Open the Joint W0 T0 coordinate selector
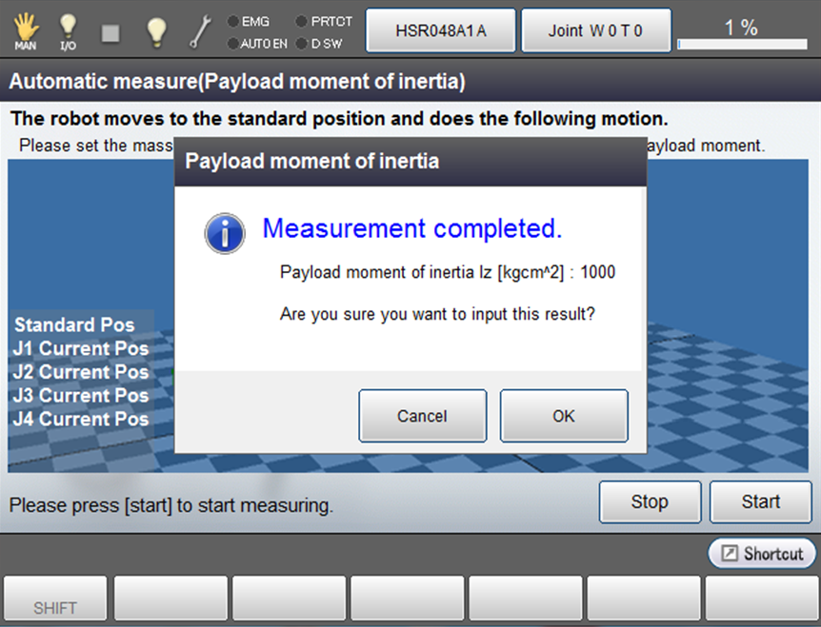The height and width of the screenshot is (627, 821). pyautogui.click(x=595, y=30)
